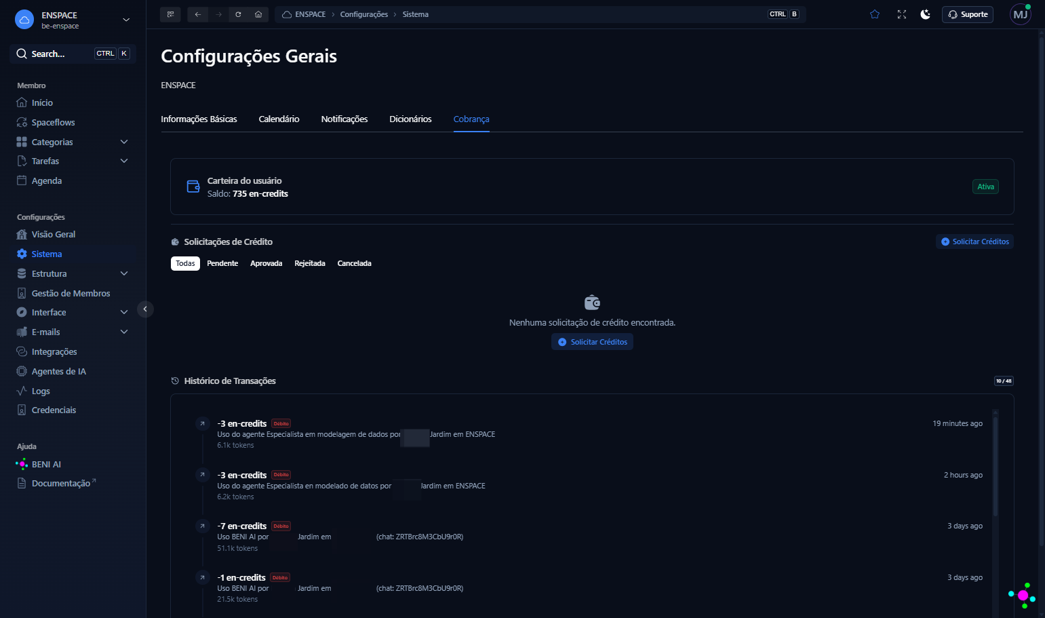Click arrow icon of 2 hours ago transaction
The image size is (1045, 618).
(202, 475)
